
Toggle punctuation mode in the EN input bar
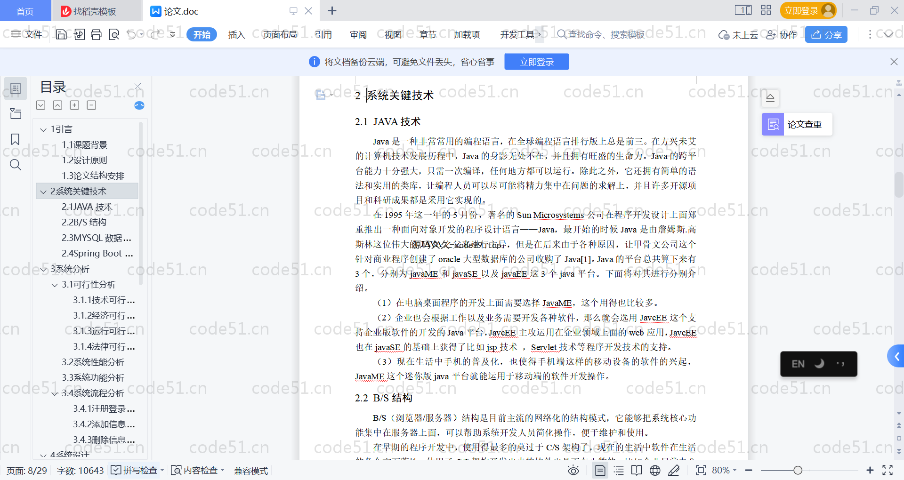coord(840,364)
